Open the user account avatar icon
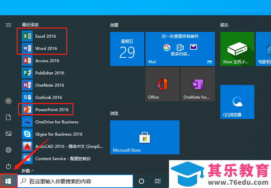Screen dimensions: 271x188 click(9, 101)
